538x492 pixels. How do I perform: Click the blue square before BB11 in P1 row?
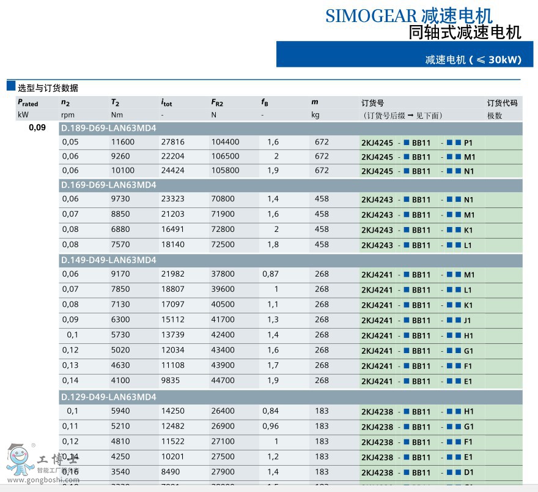point(406,142)
